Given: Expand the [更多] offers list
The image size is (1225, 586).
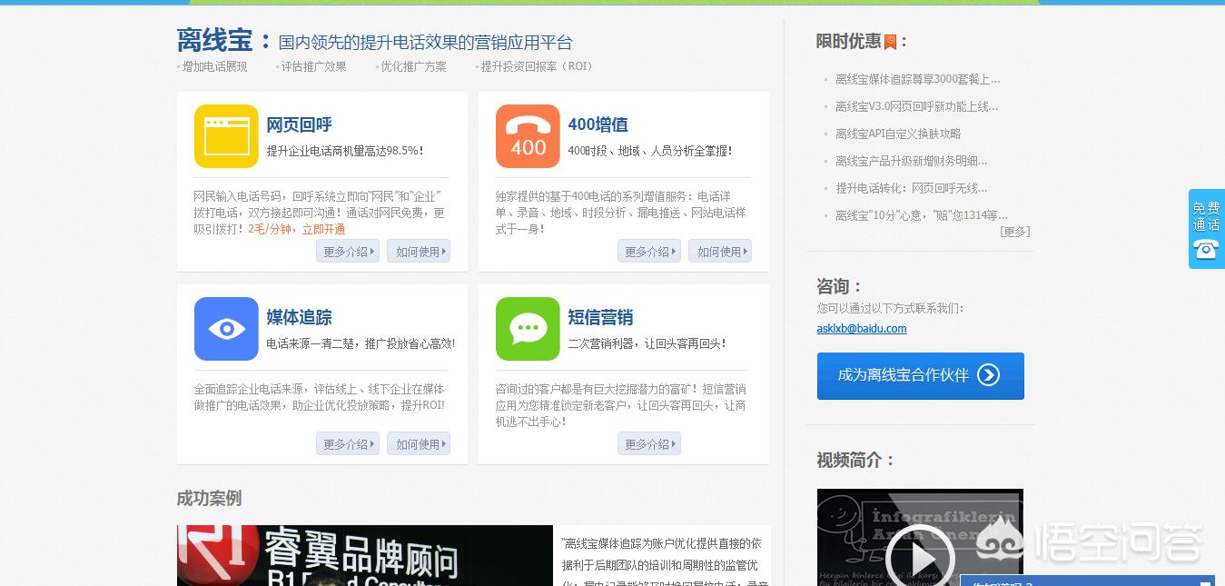Looking at the screenshot, I should [1016, 232].
